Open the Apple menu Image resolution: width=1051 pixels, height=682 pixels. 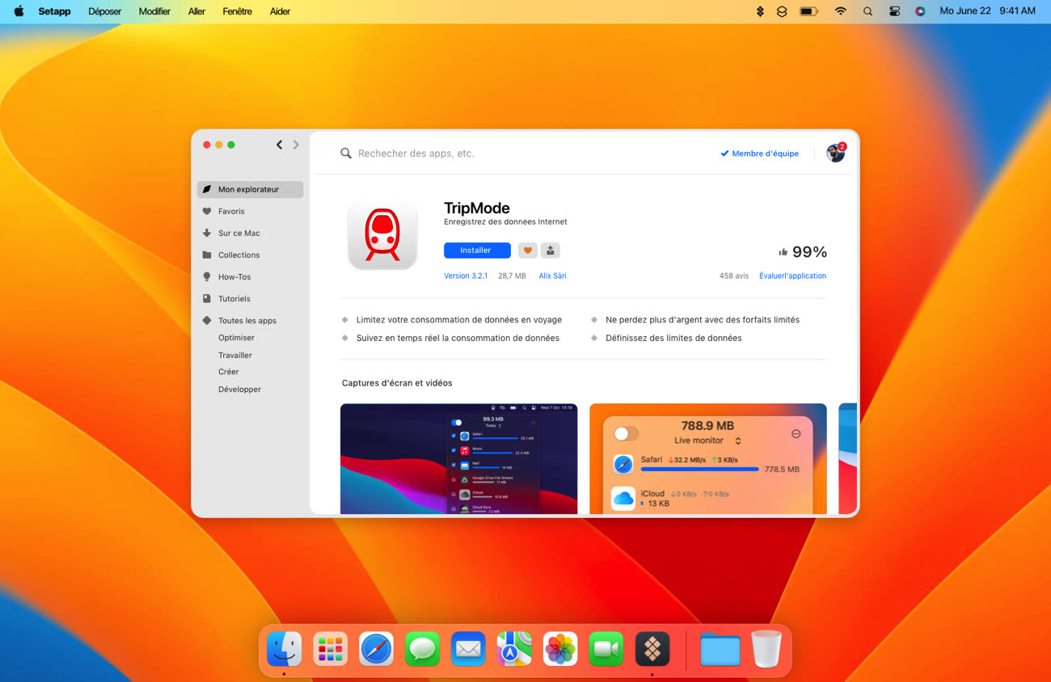pos(19,11)
